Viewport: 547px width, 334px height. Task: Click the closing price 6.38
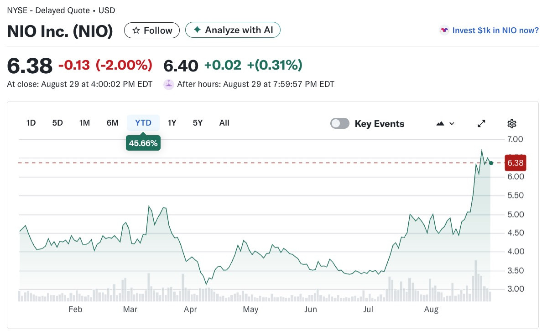(x=30, y=66)
